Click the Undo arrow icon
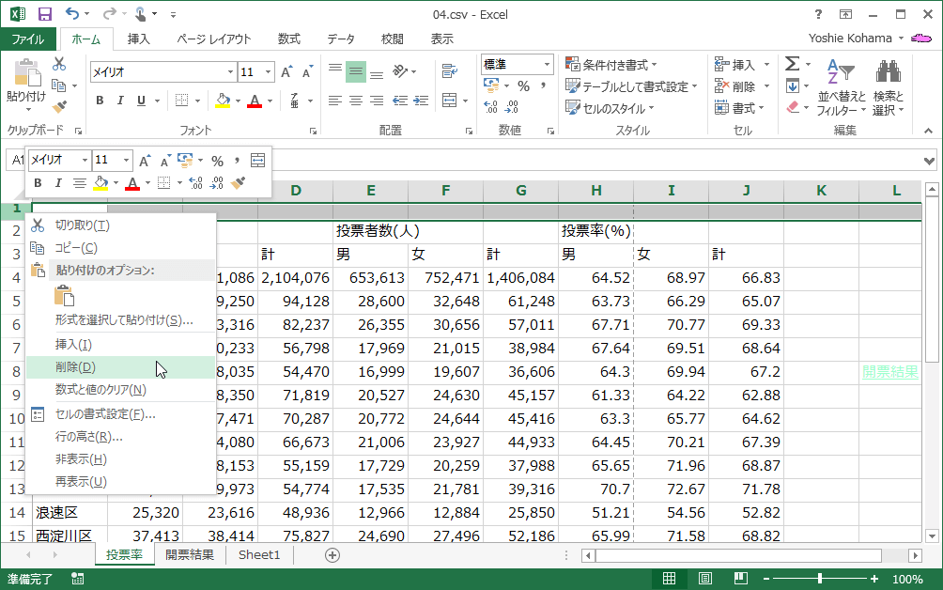943x590 pixels. pyautogui.click(x=71, y=13)
